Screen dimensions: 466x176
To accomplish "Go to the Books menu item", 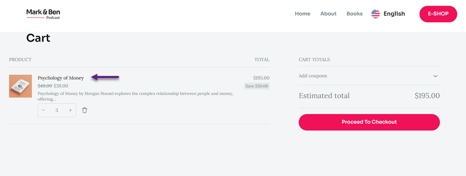I will point(355,14).
